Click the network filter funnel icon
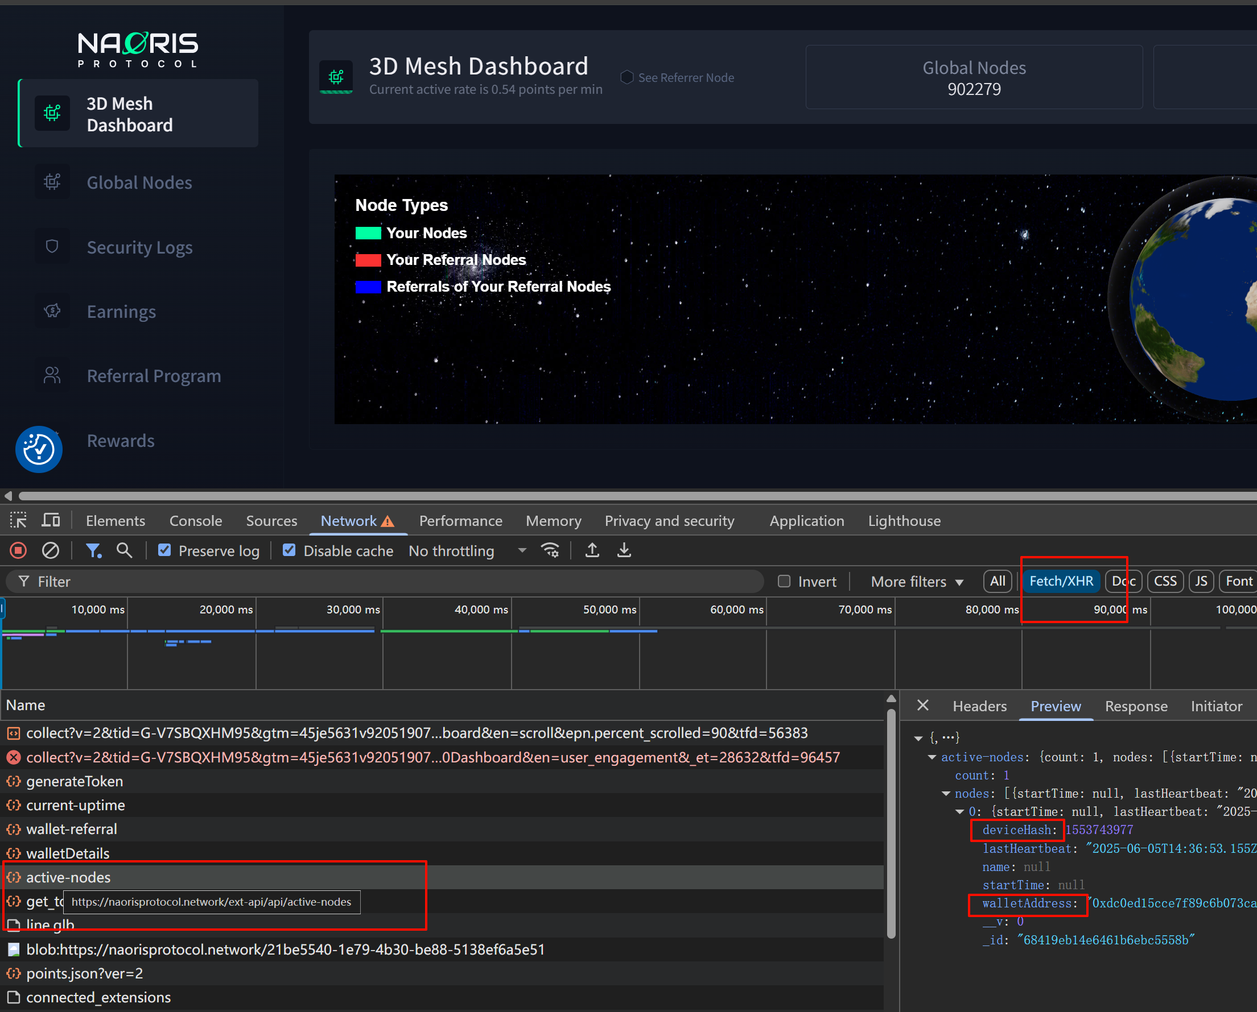This screenshot has width=1257, height=1012. 93,550
